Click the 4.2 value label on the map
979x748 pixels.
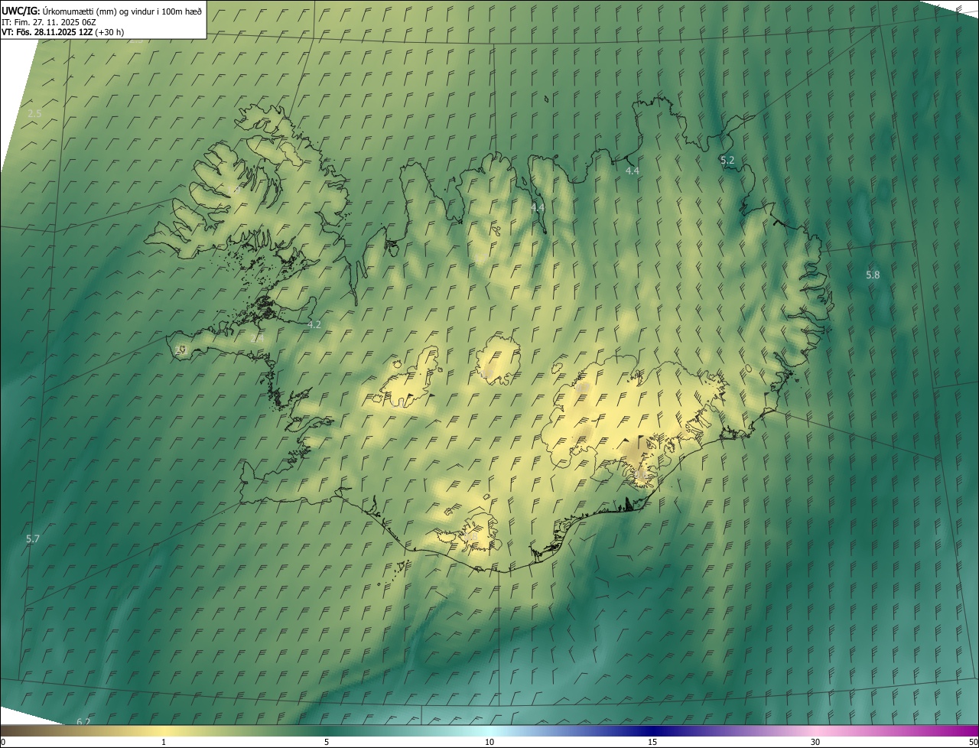(314, 324)
